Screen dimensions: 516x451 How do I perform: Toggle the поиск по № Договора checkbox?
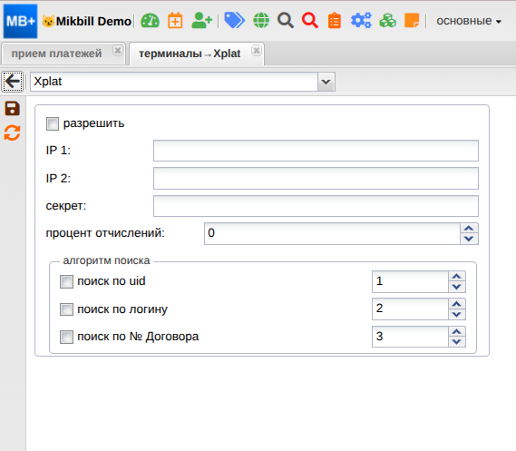(x=66, y=337)
